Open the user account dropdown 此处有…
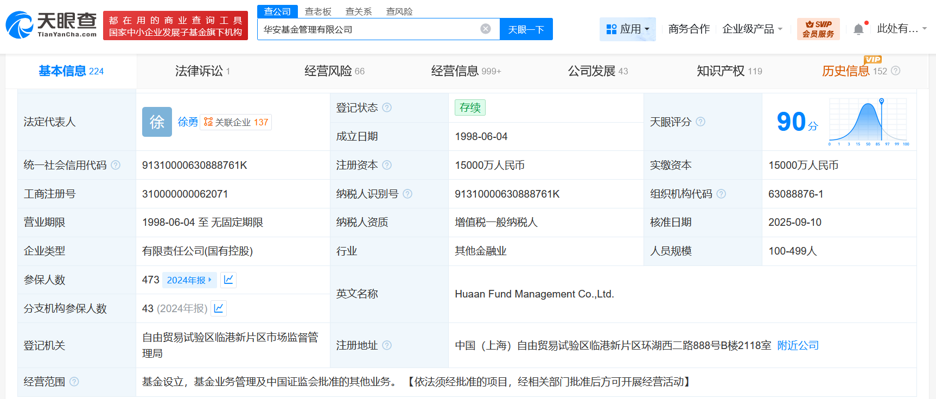936x399 pixels. click(902, 29)
